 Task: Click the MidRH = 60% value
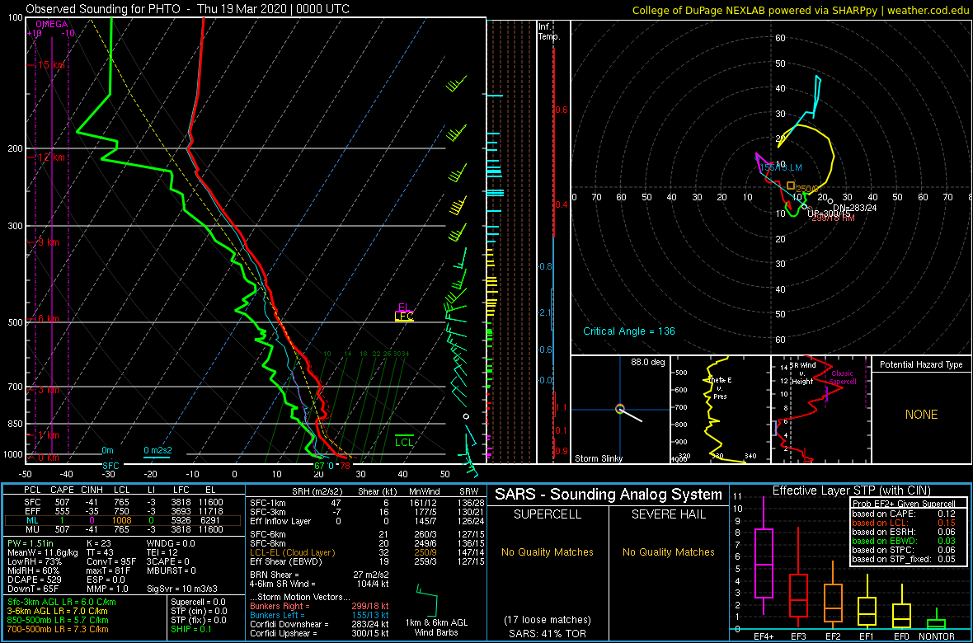click(x=33, y=570)
